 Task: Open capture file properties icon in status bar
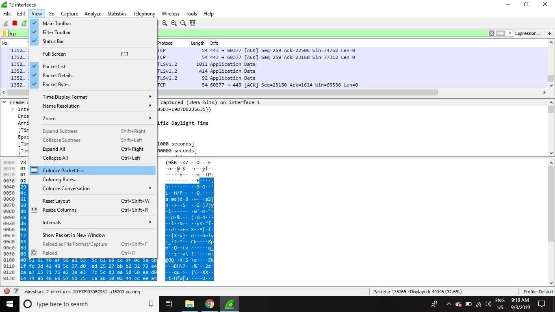click(x=16, y=291)
